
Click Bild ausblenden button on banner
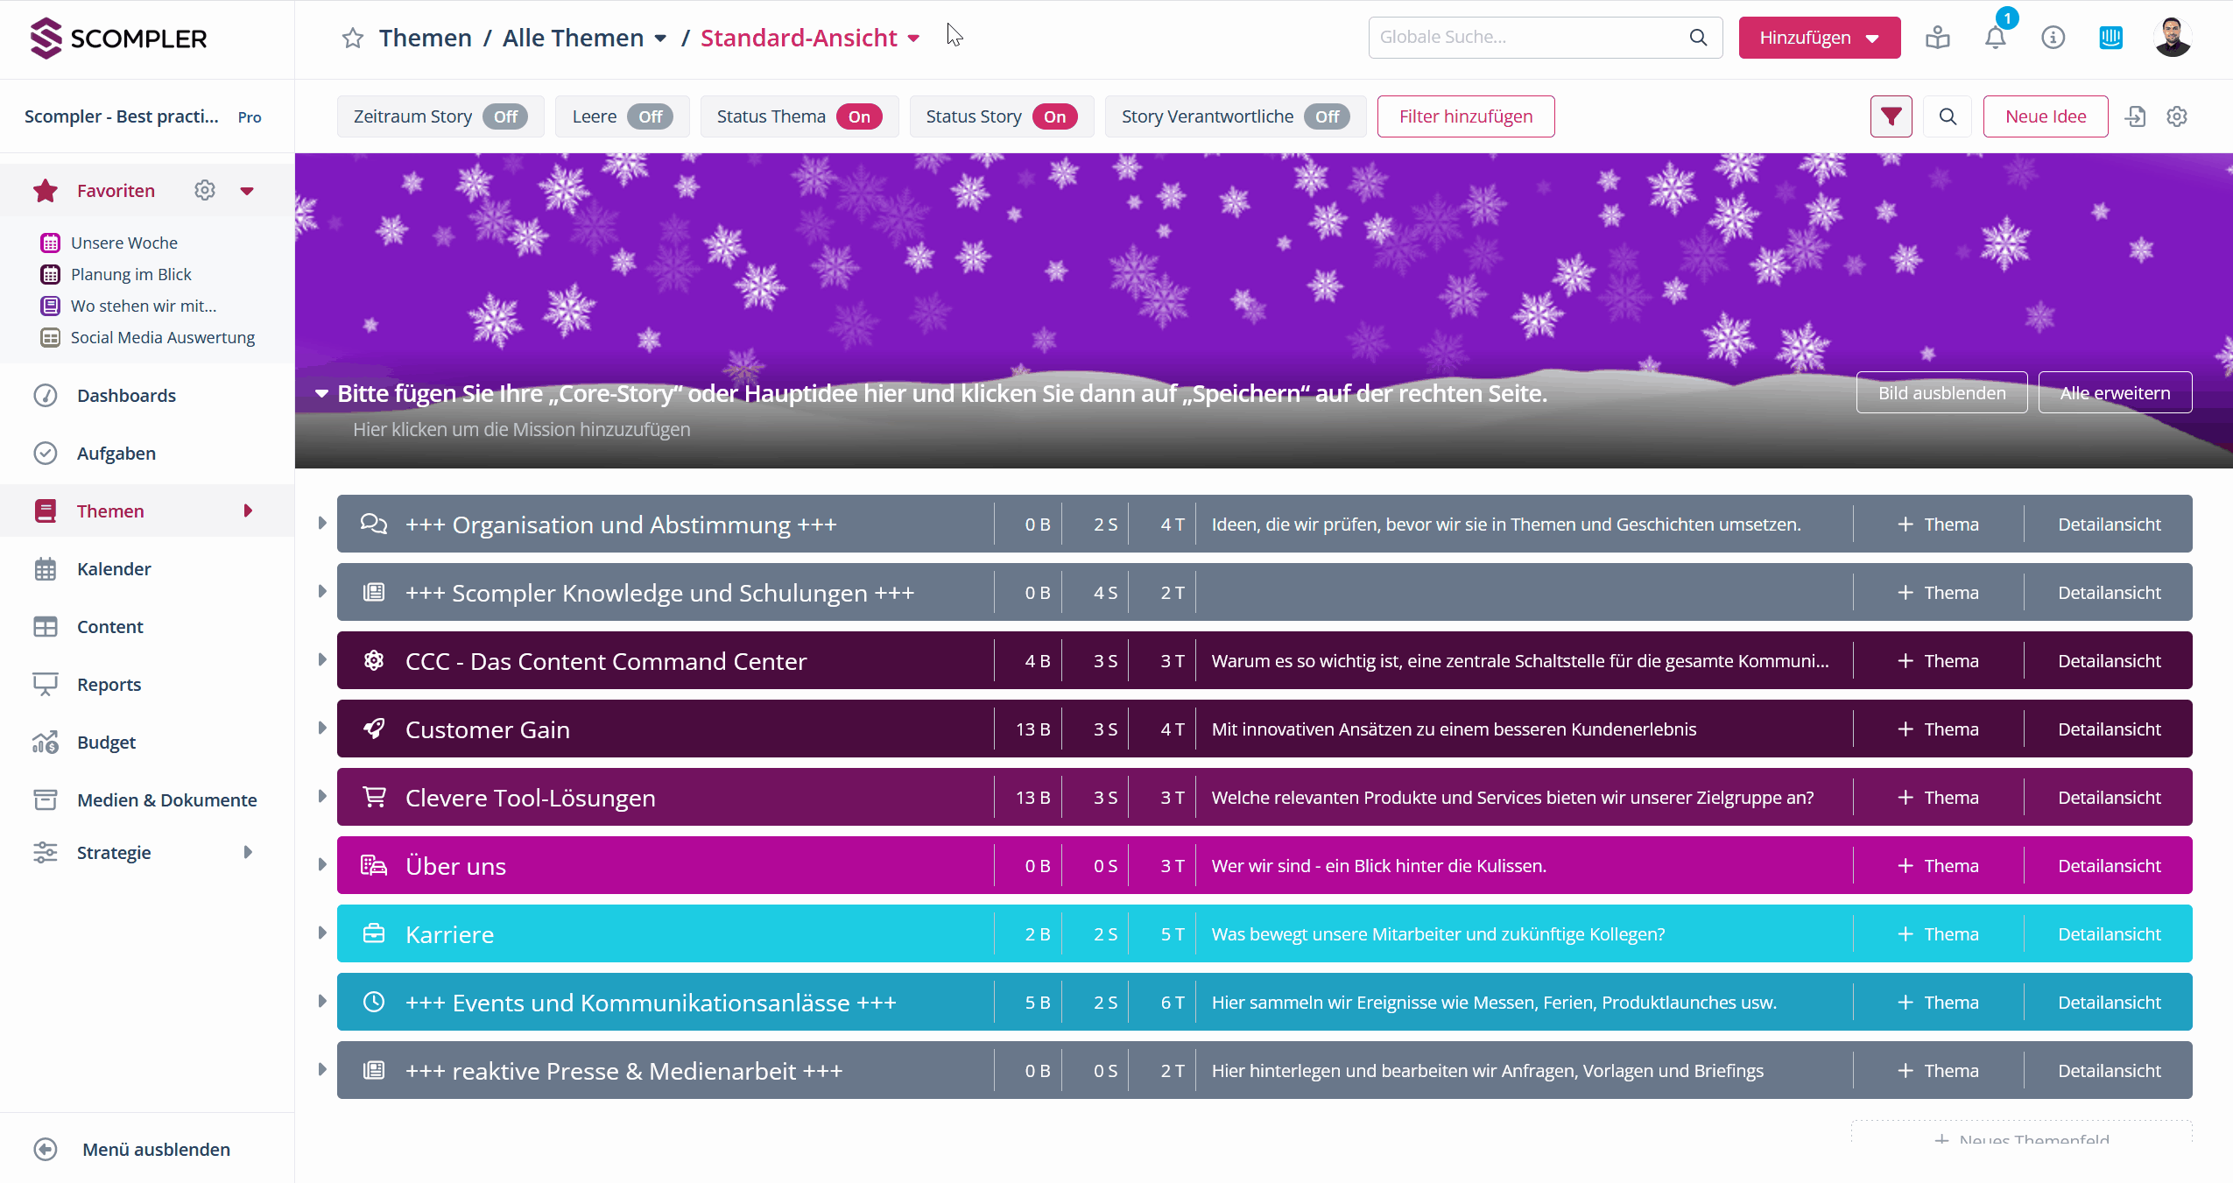click(x=1941, y=392)
